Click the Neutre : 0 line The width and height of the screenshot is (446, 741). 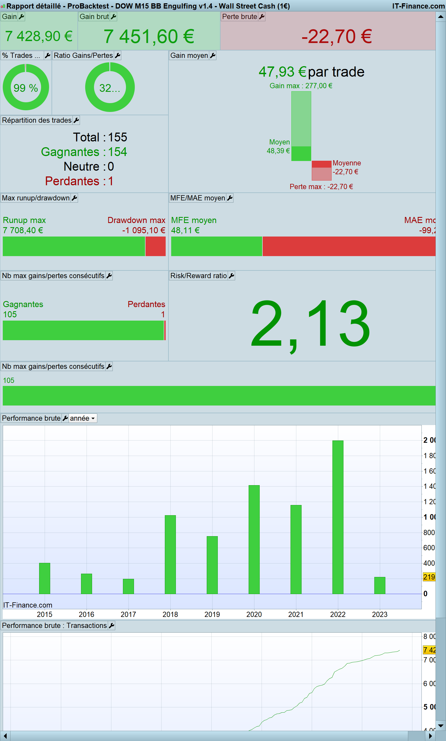(89, 167)
